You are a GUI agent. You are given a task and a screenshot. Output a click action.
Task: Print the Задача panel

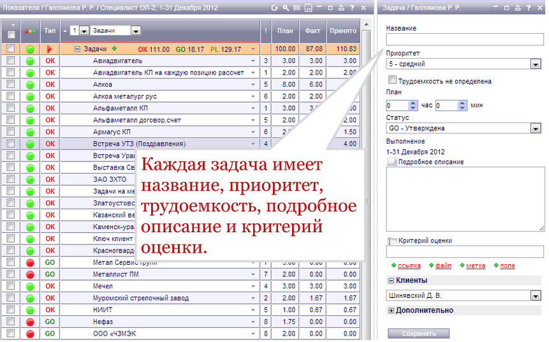518,8
